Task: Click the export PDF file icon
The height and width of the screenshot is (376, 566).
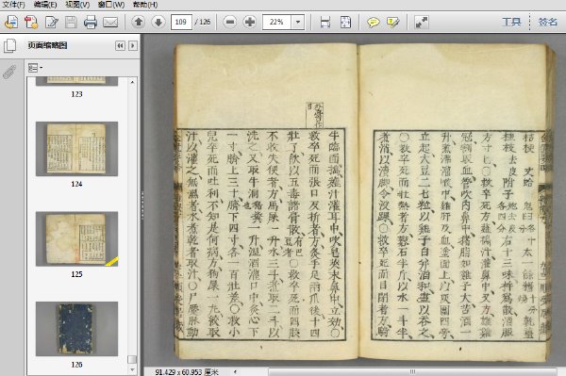Action: [x=31, y=22]
